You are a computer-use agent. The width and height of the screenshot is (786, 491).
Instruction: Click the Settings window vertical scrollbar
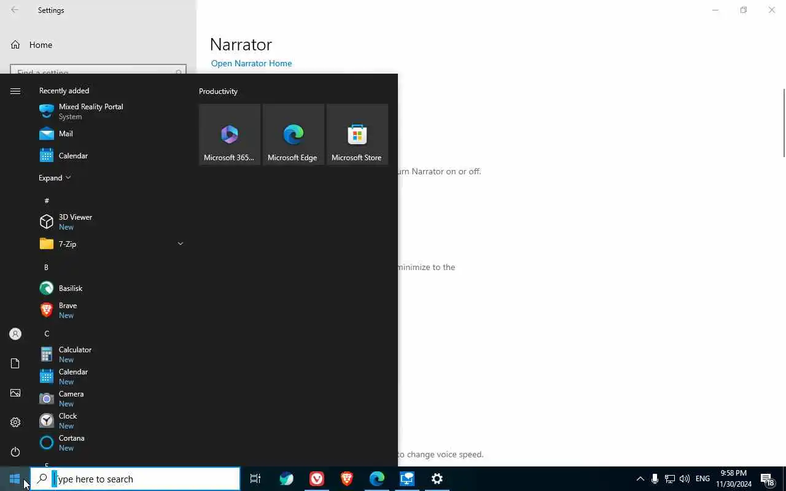tap(784, 123)
